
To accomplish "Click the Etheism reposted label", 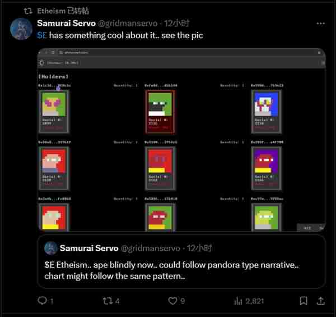I will [x=63, y=11].
